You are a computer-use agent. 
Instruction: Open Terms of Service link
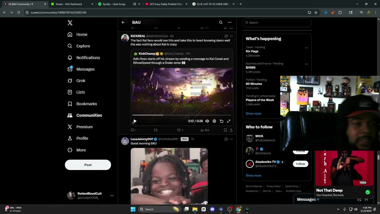(254, 186)
